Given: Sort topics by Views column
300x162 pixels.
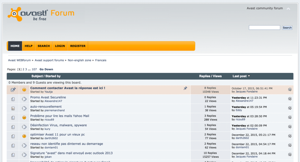Looking at the screenshot, I should (x=217, y=76).
